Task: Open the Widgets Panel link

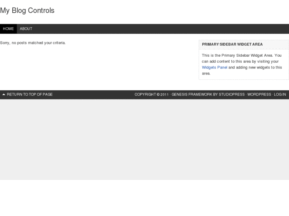Action: (215, 67)
